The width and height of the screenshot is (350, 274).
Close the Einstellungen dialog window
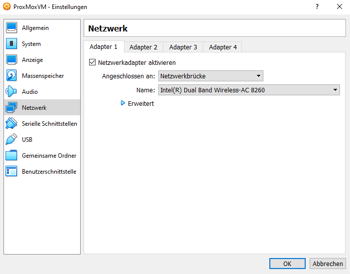coord(339,6)
